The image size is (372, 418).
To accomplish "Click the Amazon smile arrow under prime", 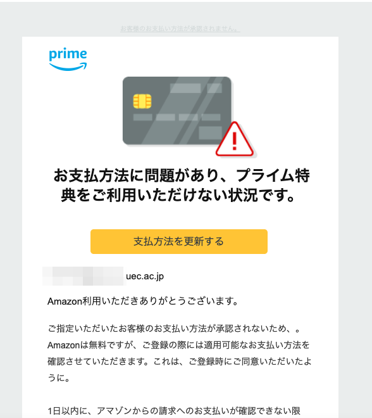I will 68,66.
